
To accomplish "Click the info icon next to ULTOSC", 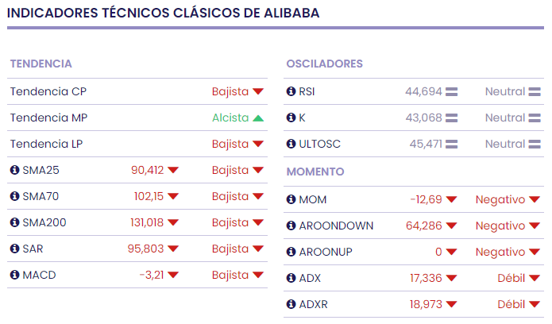I will 291,144.
